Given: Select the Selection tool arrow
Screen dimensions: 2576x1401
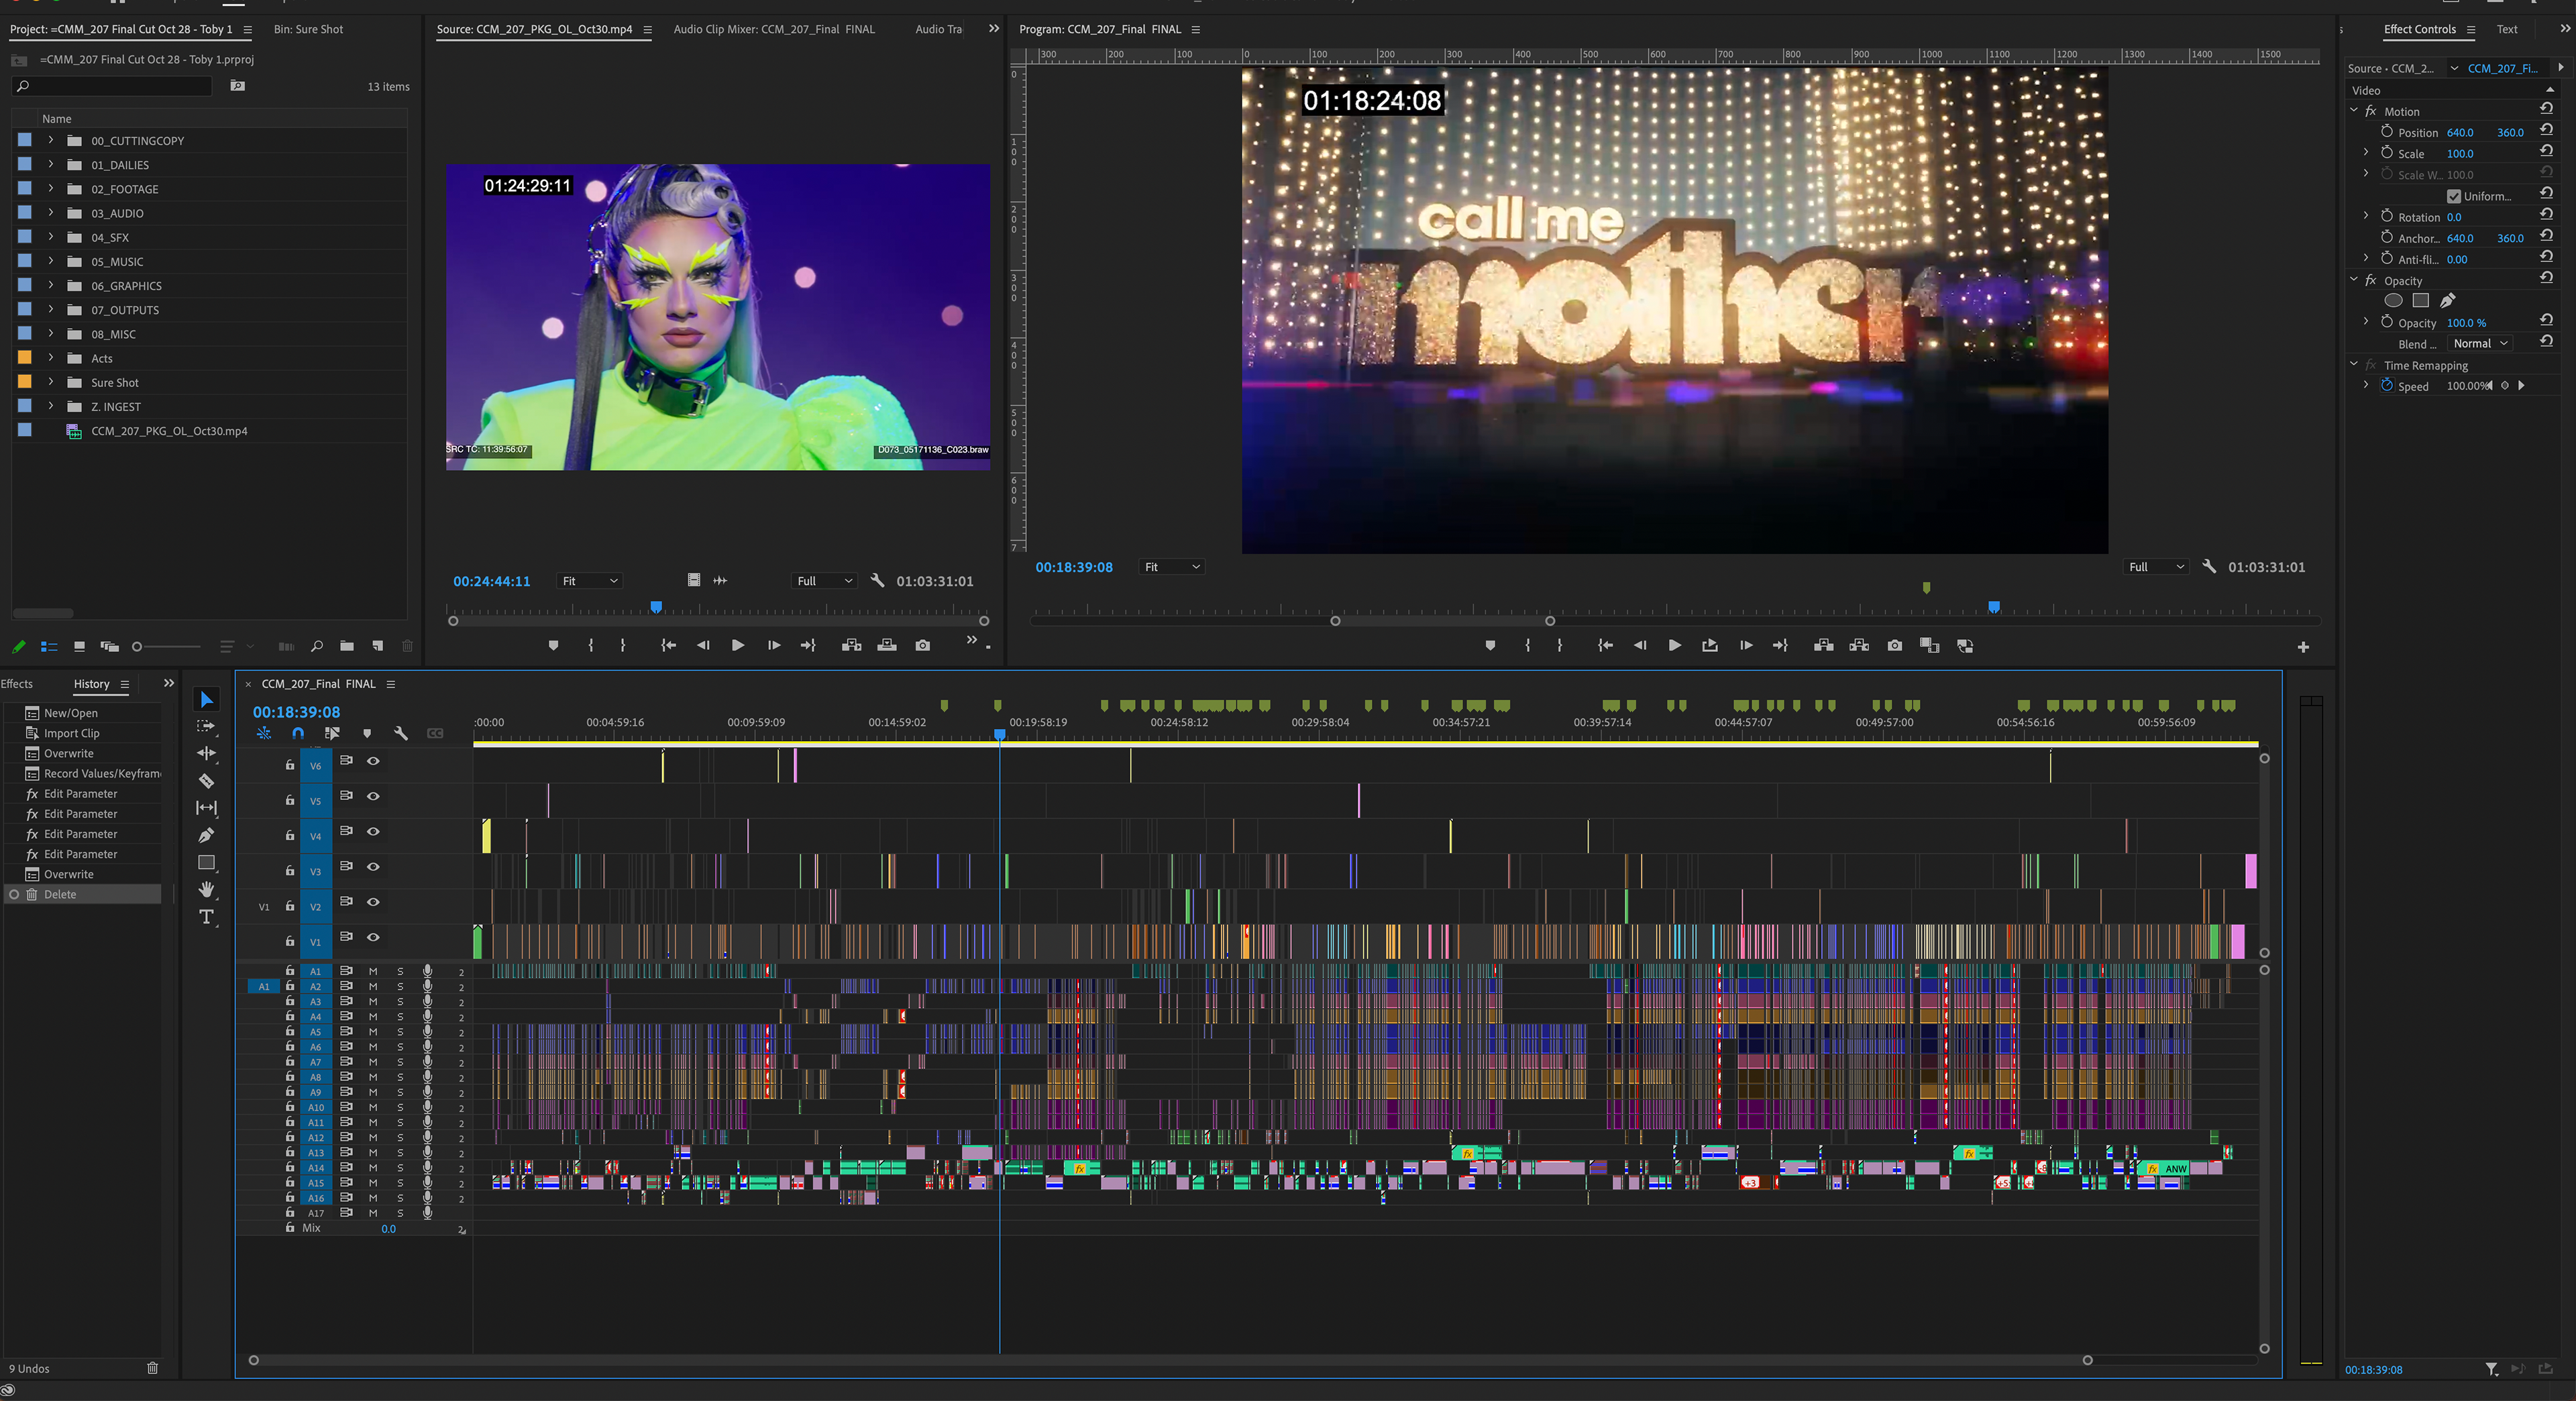Looking at the screenshot, I should tap(206, 699).
